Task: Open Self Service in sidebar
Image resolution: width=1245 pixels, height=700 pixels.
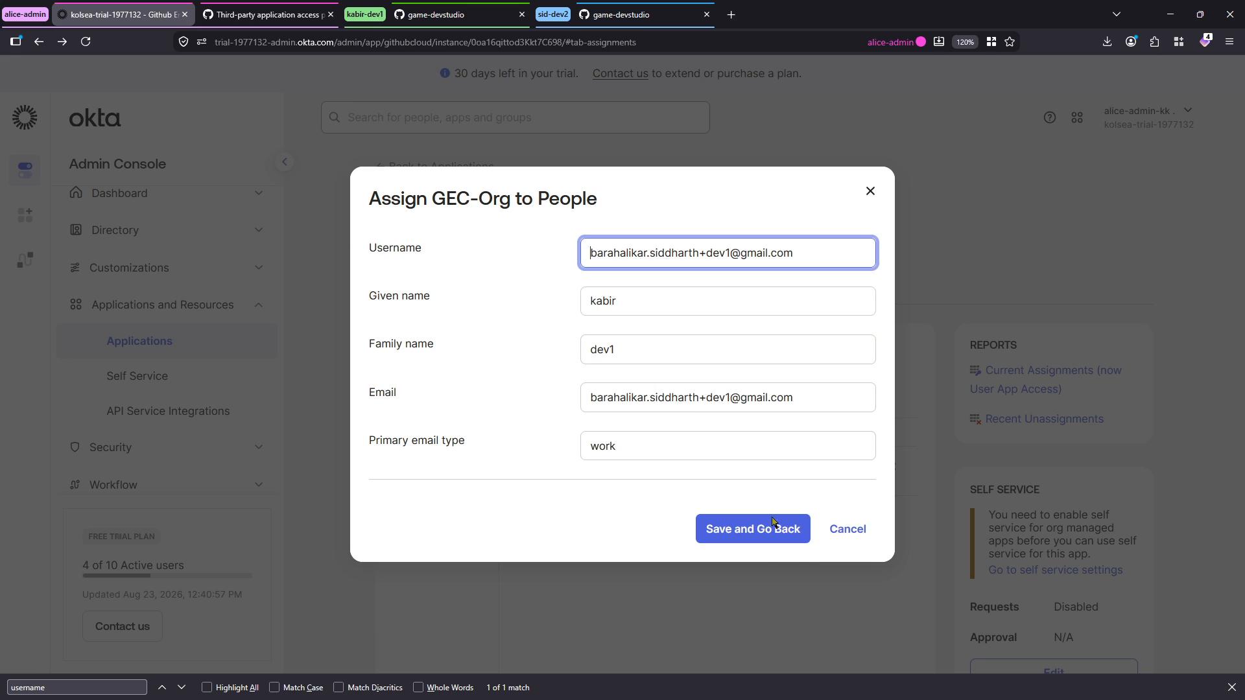Action: [137, 376]
